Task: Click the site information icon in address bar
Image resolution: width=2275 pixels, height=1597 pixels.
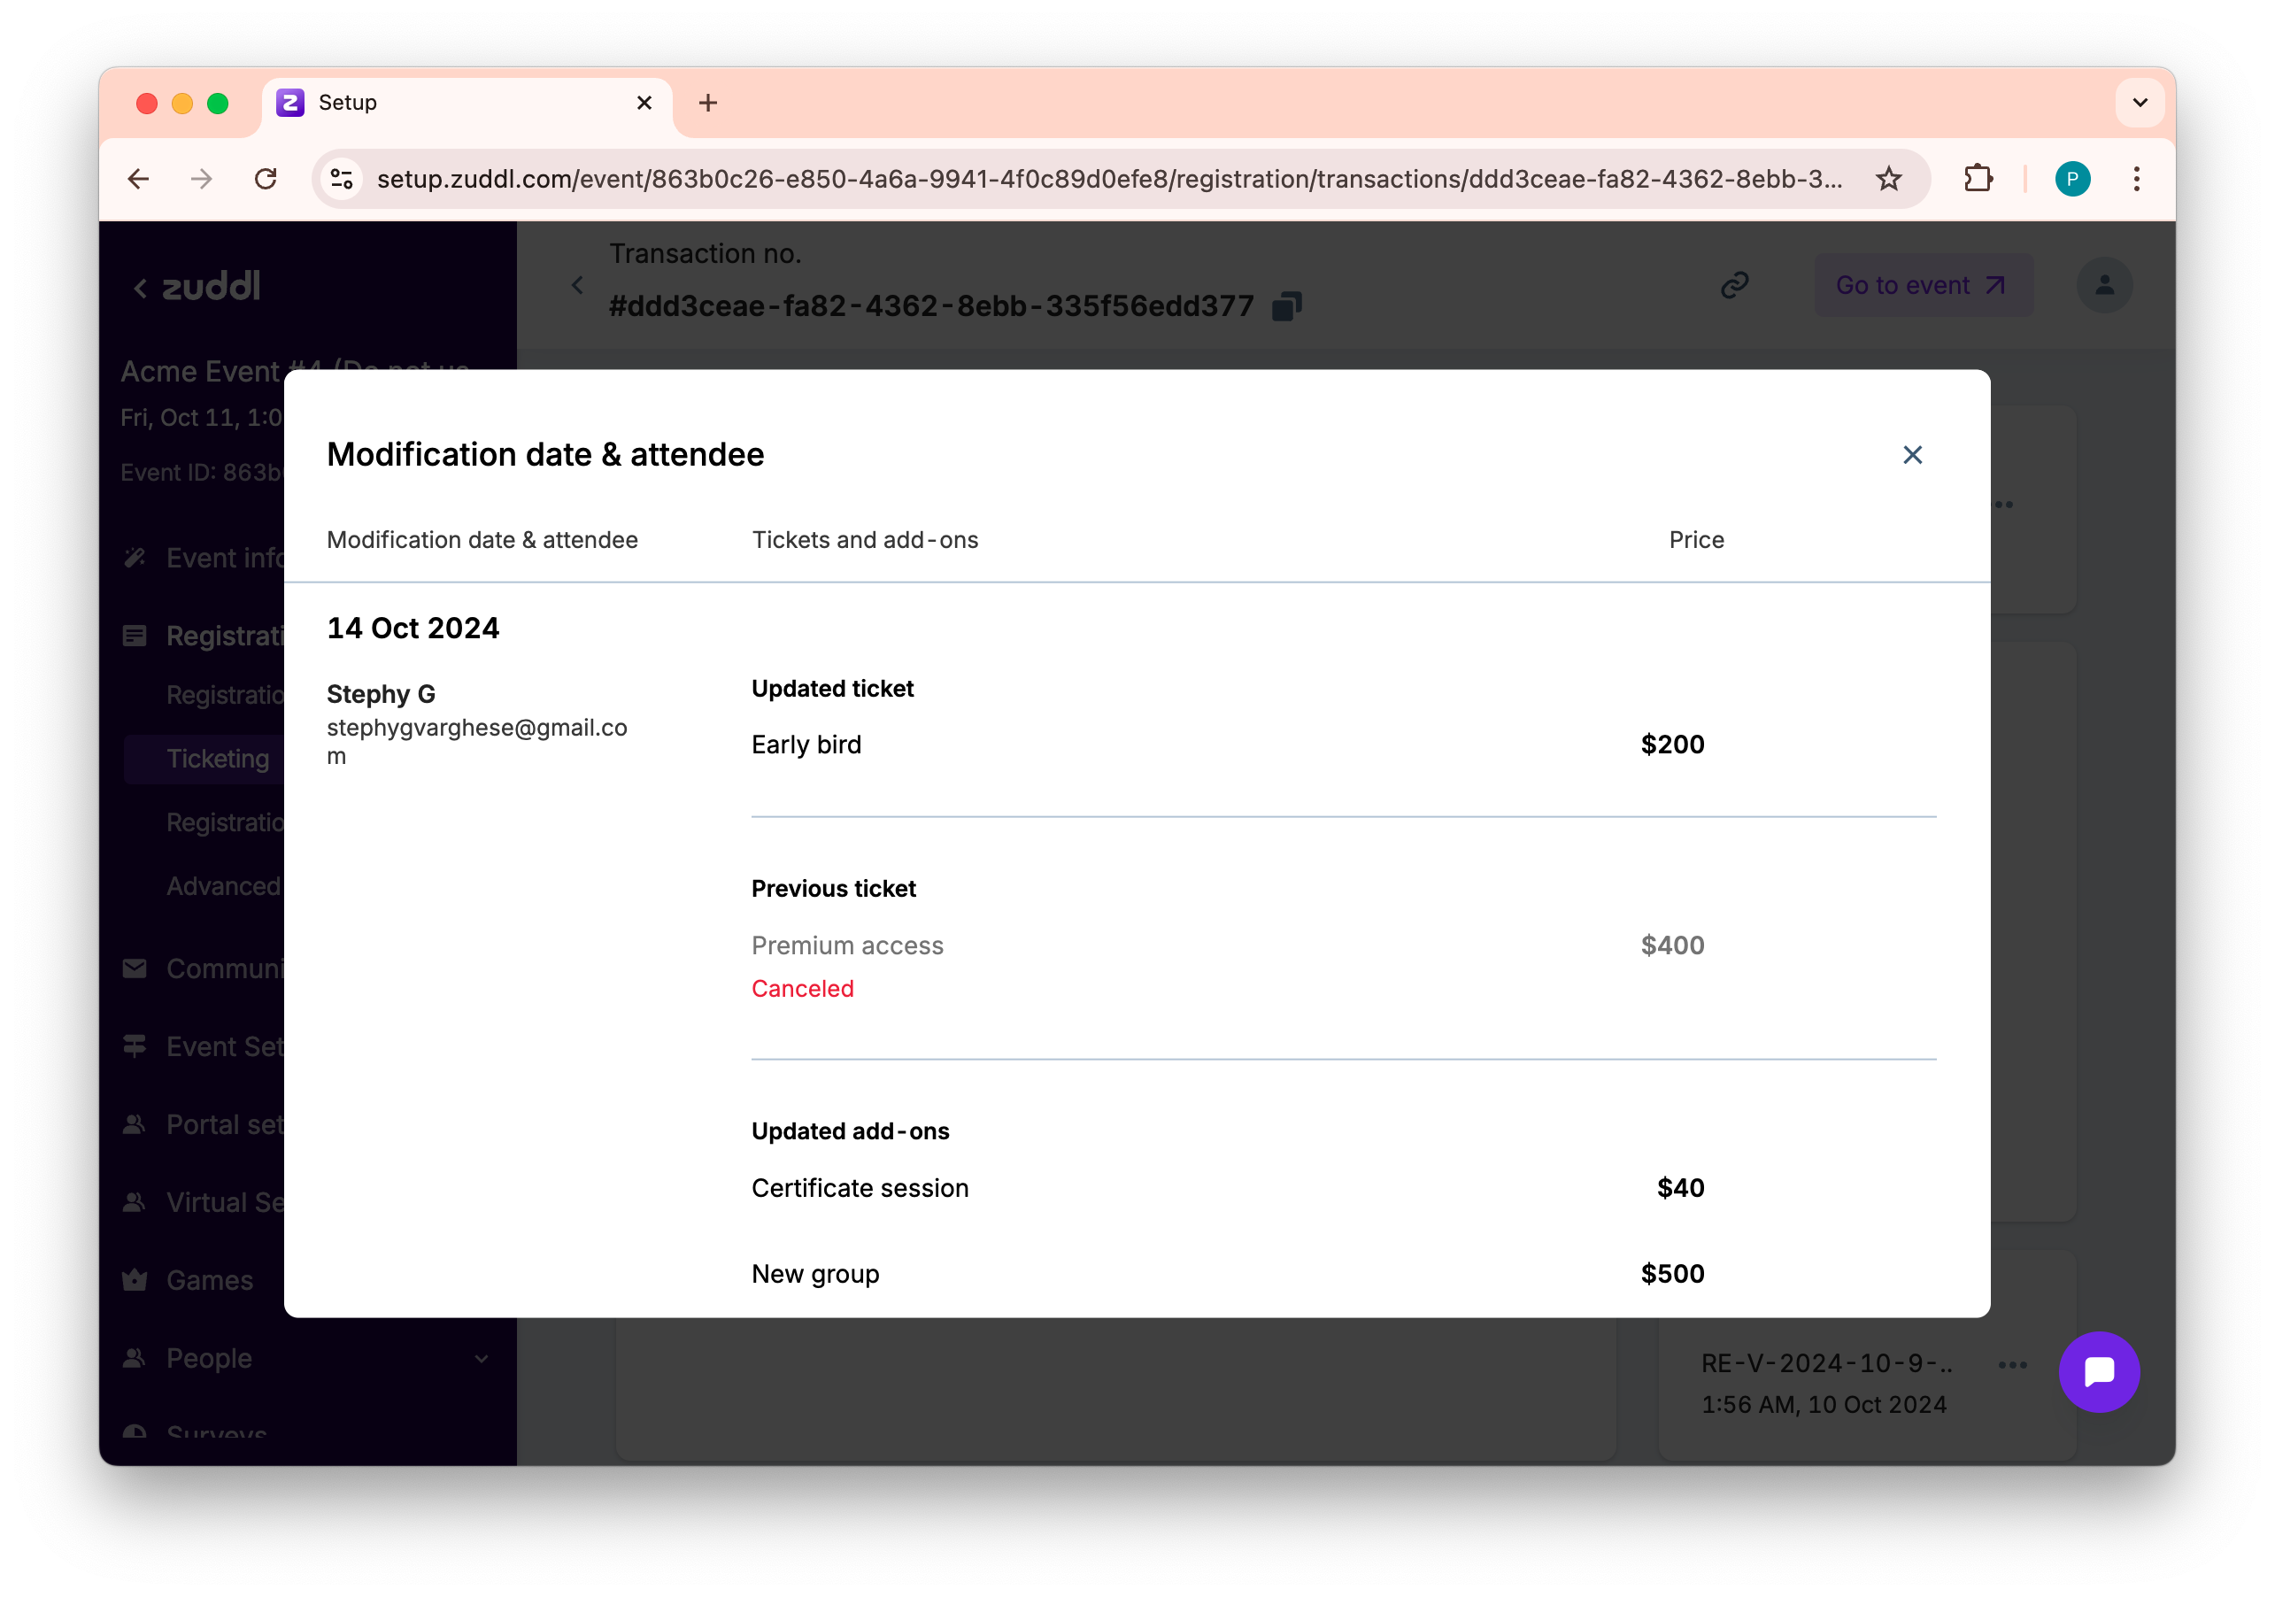Action: tap(342, 180)
